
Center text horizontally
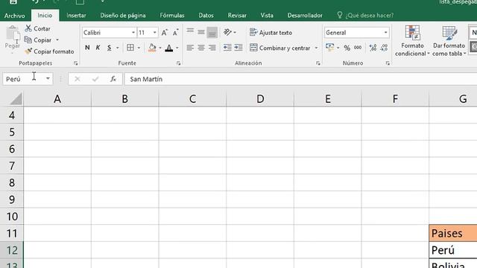tap(201, 48)
